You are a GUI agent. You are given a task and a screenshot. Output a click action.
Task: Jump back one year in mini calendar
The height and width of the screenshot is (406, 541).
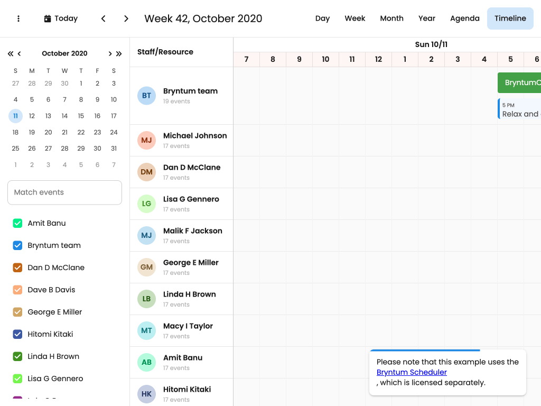coord(11,53)
